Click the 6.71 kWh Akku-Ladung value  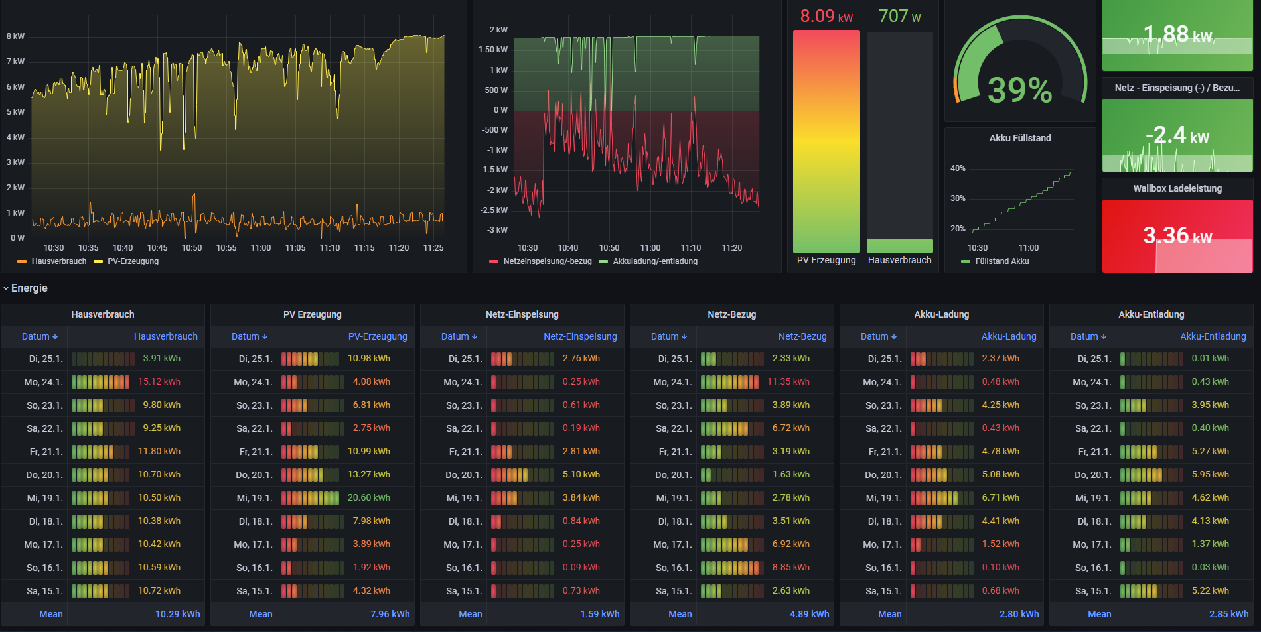tap(1001, 497)
